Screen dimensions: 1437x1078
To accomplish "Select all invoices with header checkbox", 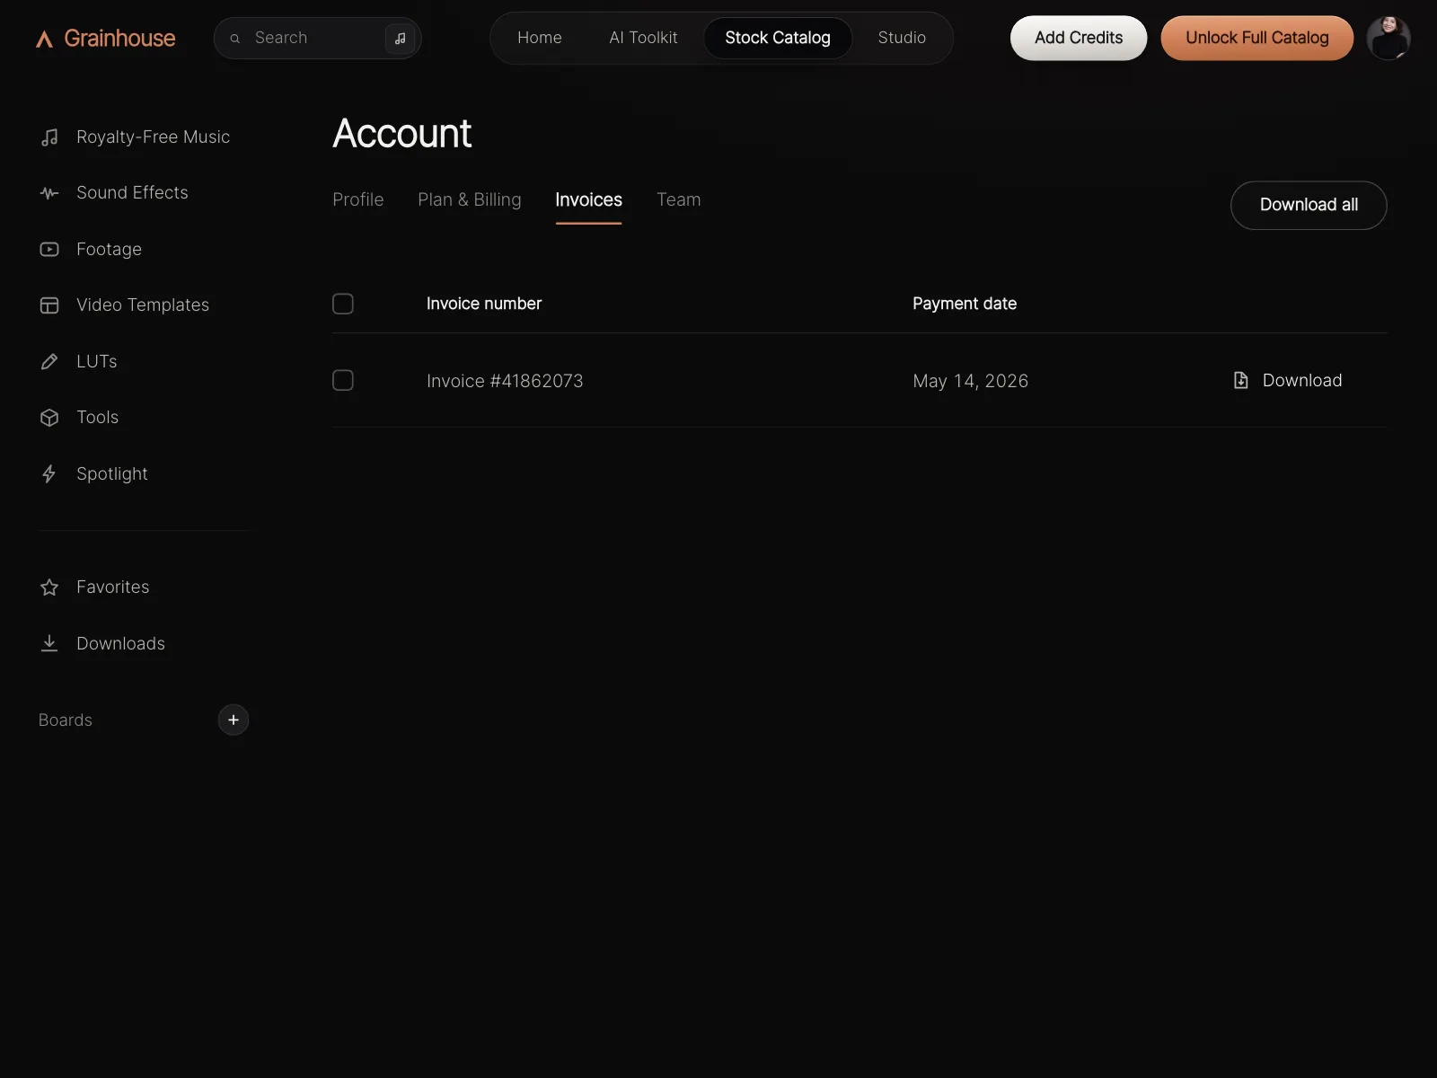I will tap(343, 304).
